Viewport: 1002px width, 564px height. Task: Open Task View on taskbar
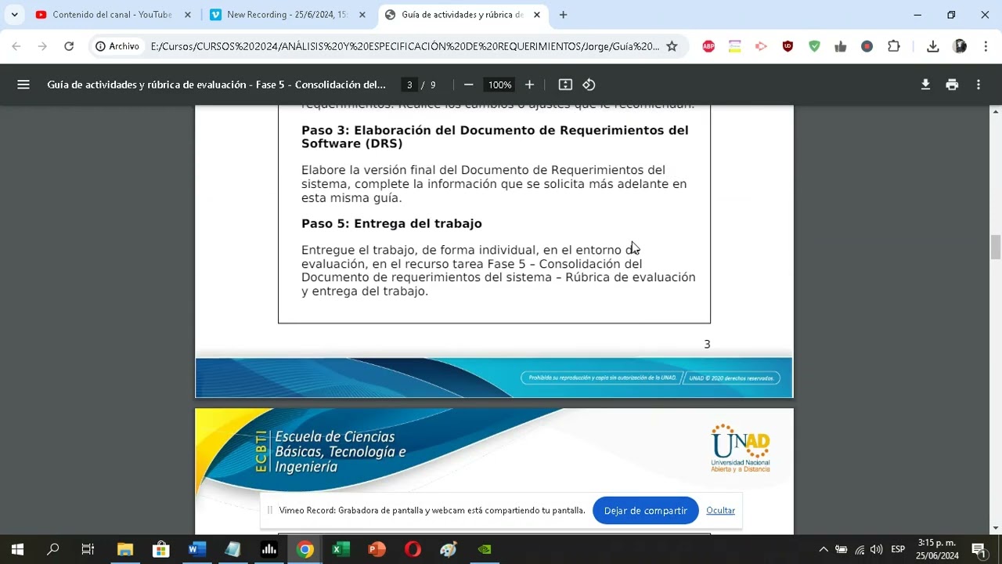click(x=88, y=549)
